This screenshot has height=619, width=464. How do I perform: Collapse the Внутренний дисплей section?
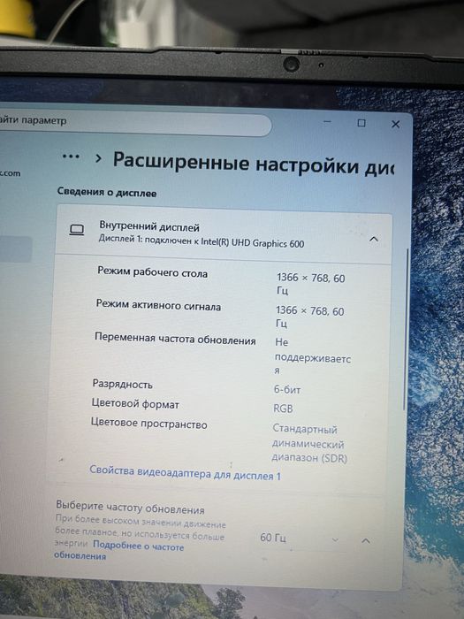click(373, 239)
